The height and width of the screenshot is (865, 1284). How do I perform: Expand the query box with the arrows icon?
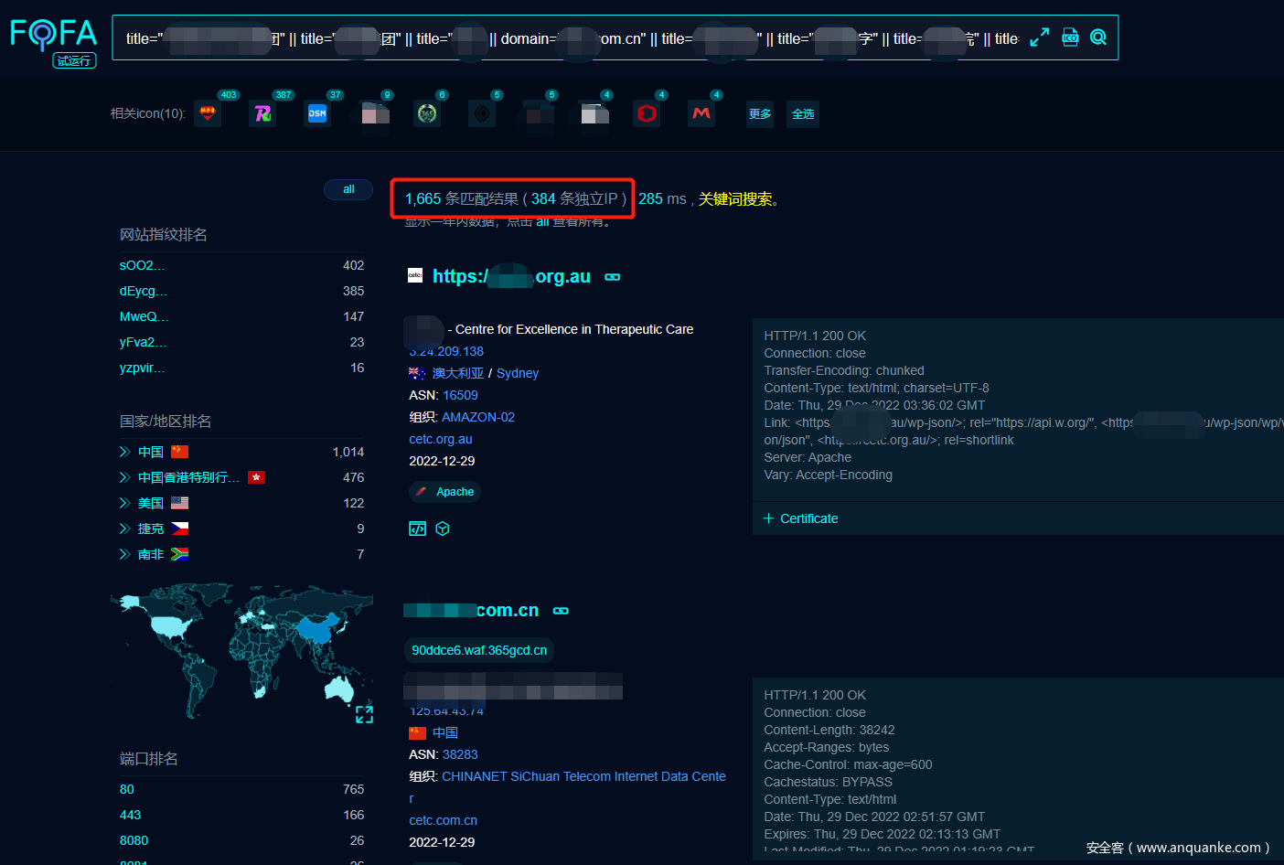[1040, 37]
